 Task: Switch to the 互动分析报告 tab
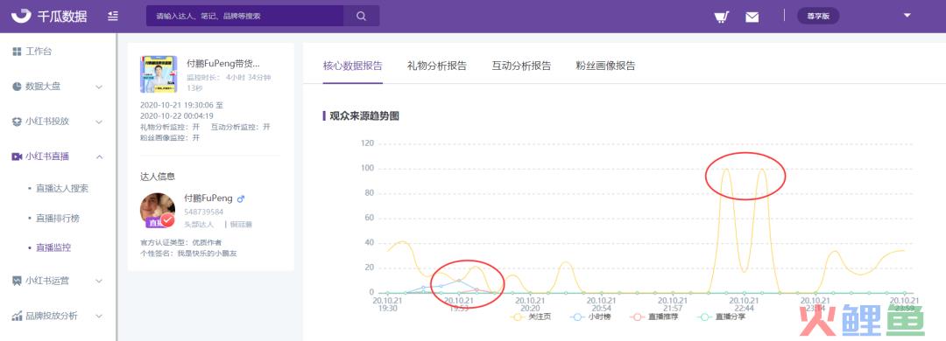521,66
